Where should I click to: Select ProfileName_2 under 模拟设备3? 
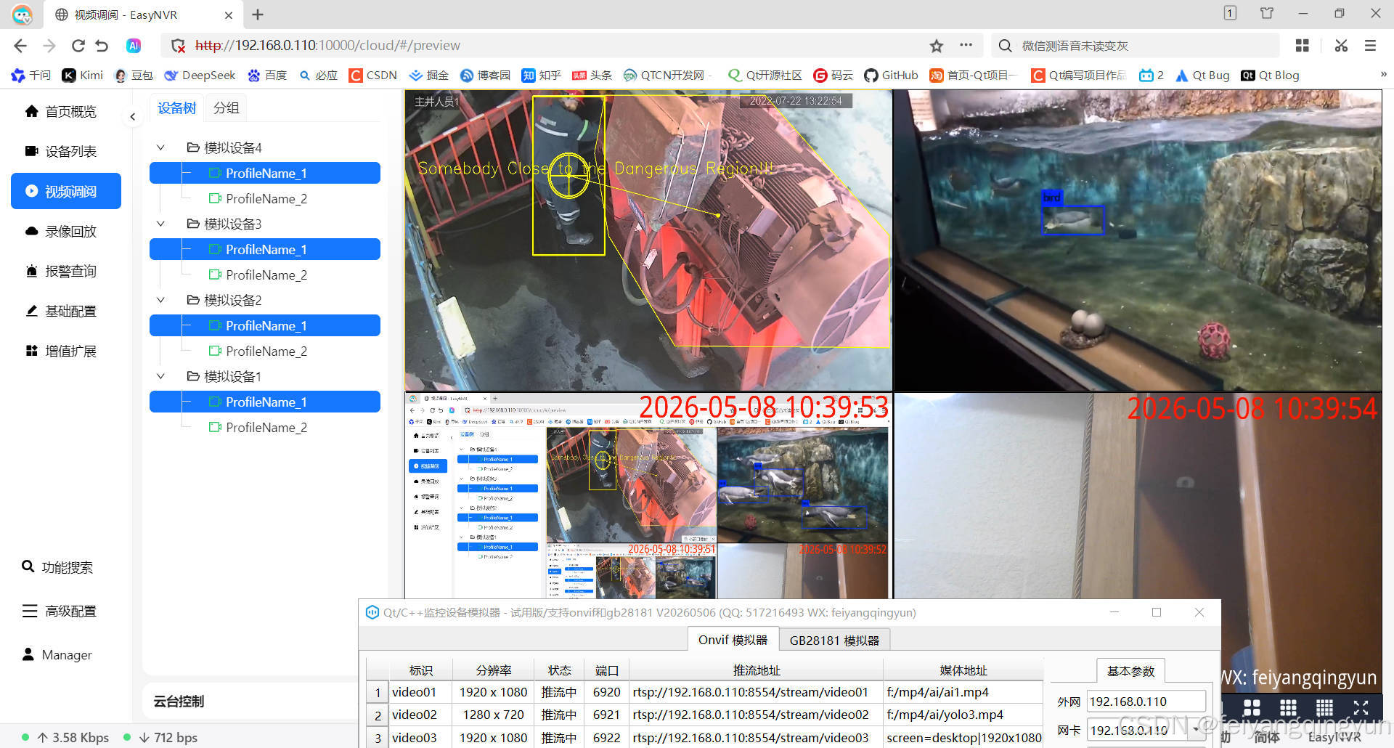point(265,275)
